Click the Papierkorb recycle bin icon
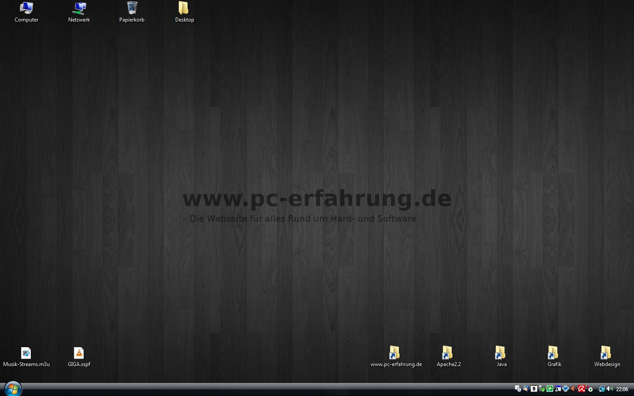 (132, 8)
